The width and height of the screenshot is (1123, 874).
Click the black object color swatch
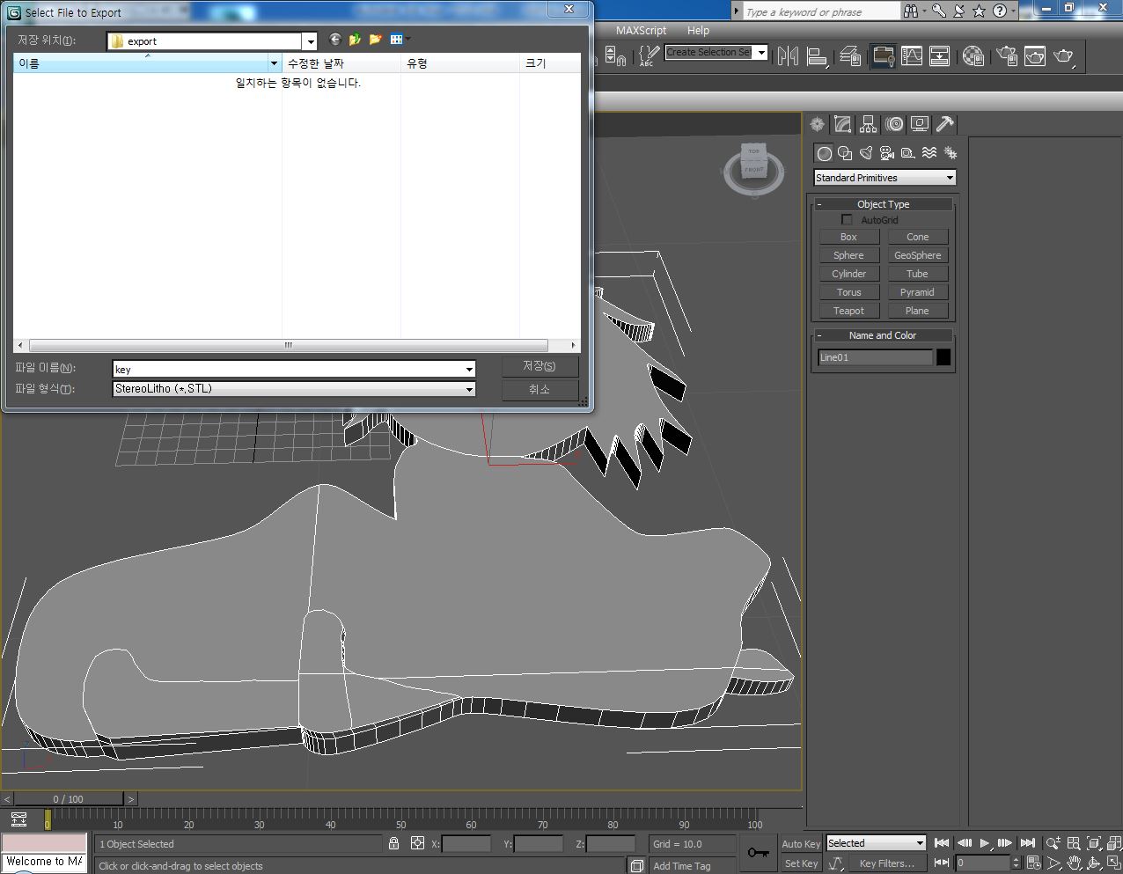[943, 357]
